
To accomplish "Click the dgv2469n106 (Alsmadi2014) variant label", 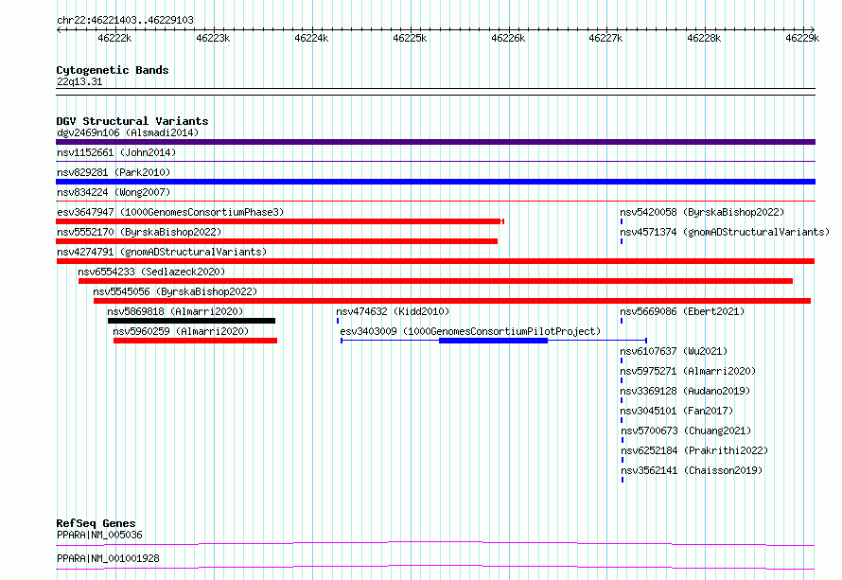I will 128,132.
